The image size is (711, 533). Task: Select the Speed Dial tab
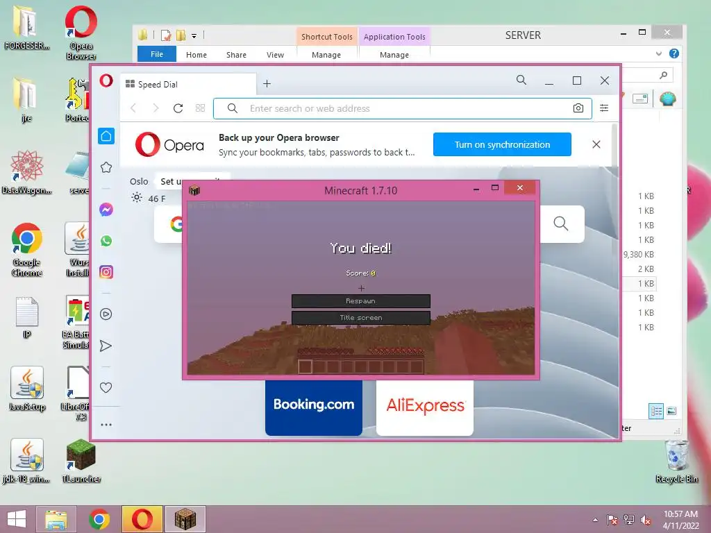click(189, 84)
